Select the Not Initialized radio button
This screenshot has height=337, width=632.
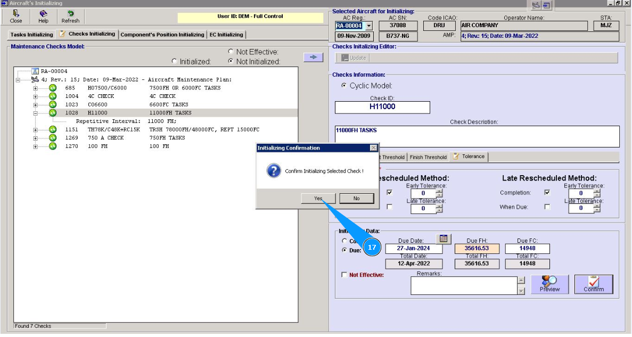coord(231,61)
